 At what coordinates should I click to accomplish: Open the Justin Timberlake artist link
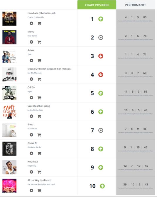(35, 110)
